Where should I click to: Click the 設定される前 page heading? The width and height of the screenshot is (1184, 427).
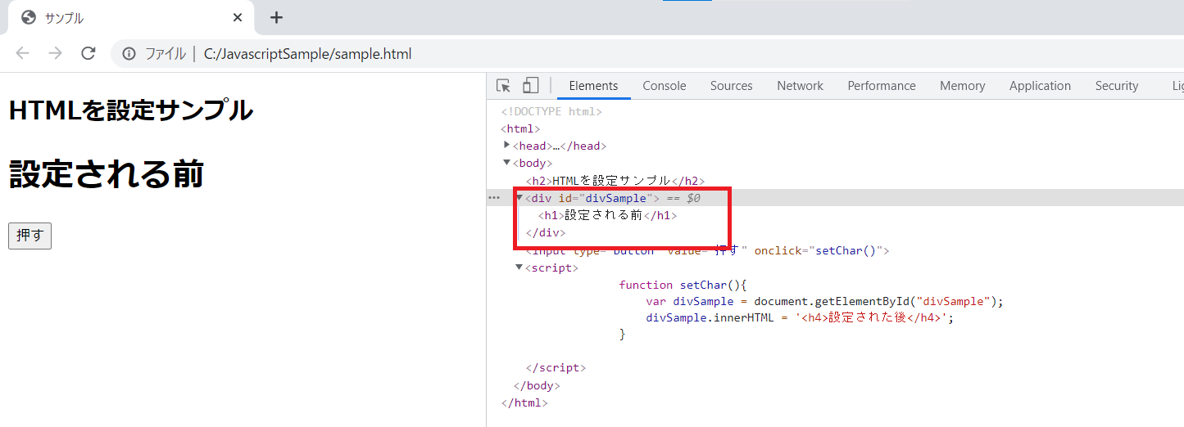click(107, 174)
